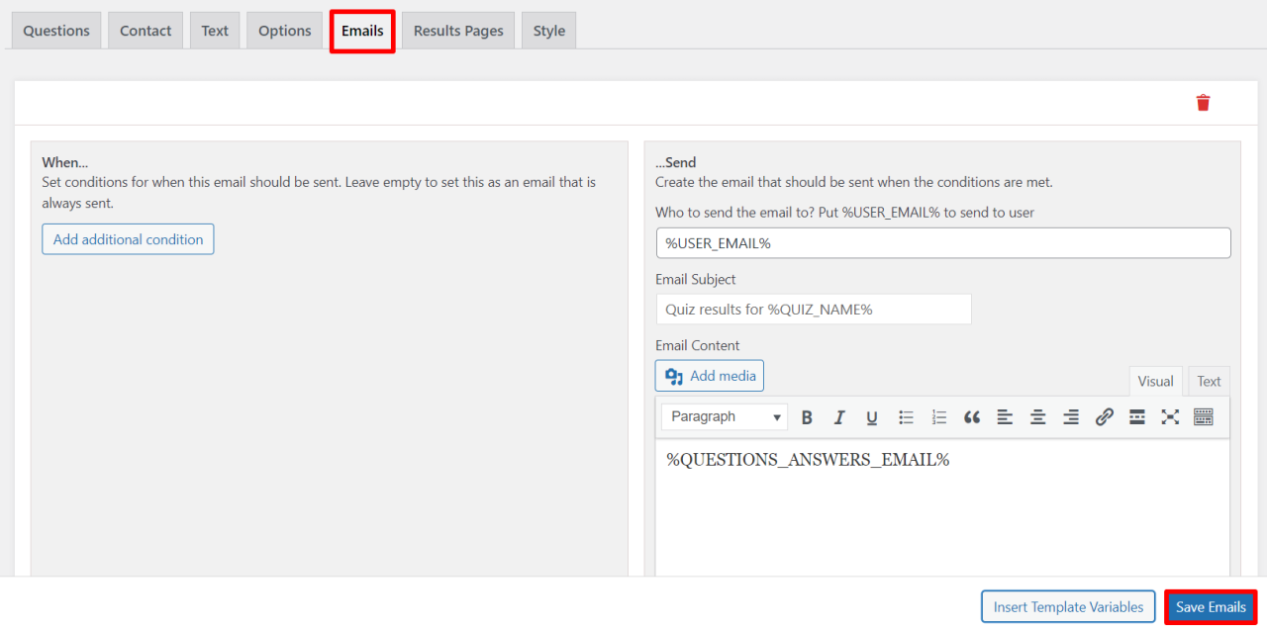Switch to the Style tab

click(549, 31)
